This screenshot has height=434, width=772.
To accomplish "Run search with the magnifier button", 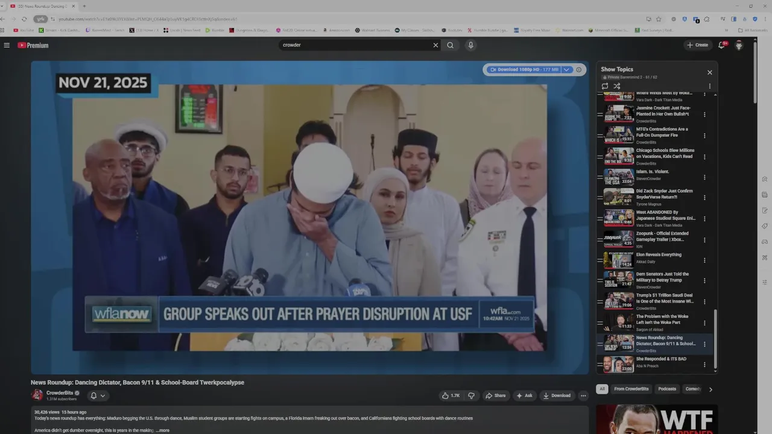I will click(451, 45).
